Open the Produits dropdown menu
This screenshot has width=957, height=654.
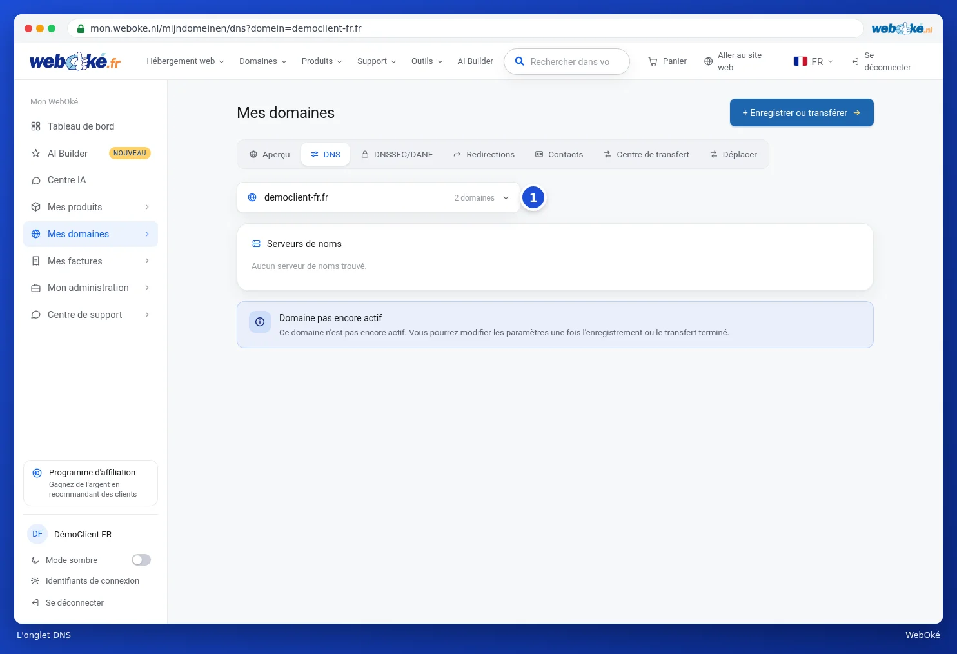[322, 61]
